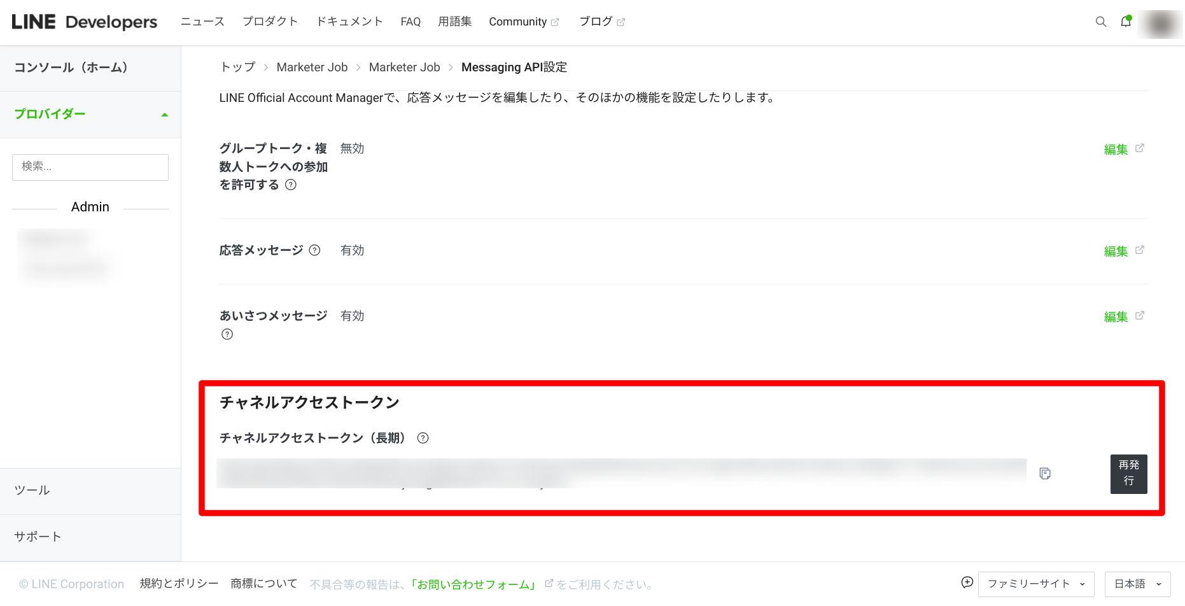Open お問い合わせフォーム link
Viewport: 1185px width, 606px height.
[474, 584]
